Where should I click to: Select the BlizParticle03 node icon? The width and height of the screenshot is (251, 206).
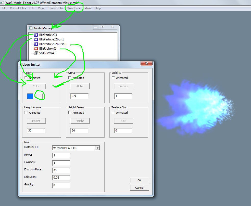tap(36, 35)
